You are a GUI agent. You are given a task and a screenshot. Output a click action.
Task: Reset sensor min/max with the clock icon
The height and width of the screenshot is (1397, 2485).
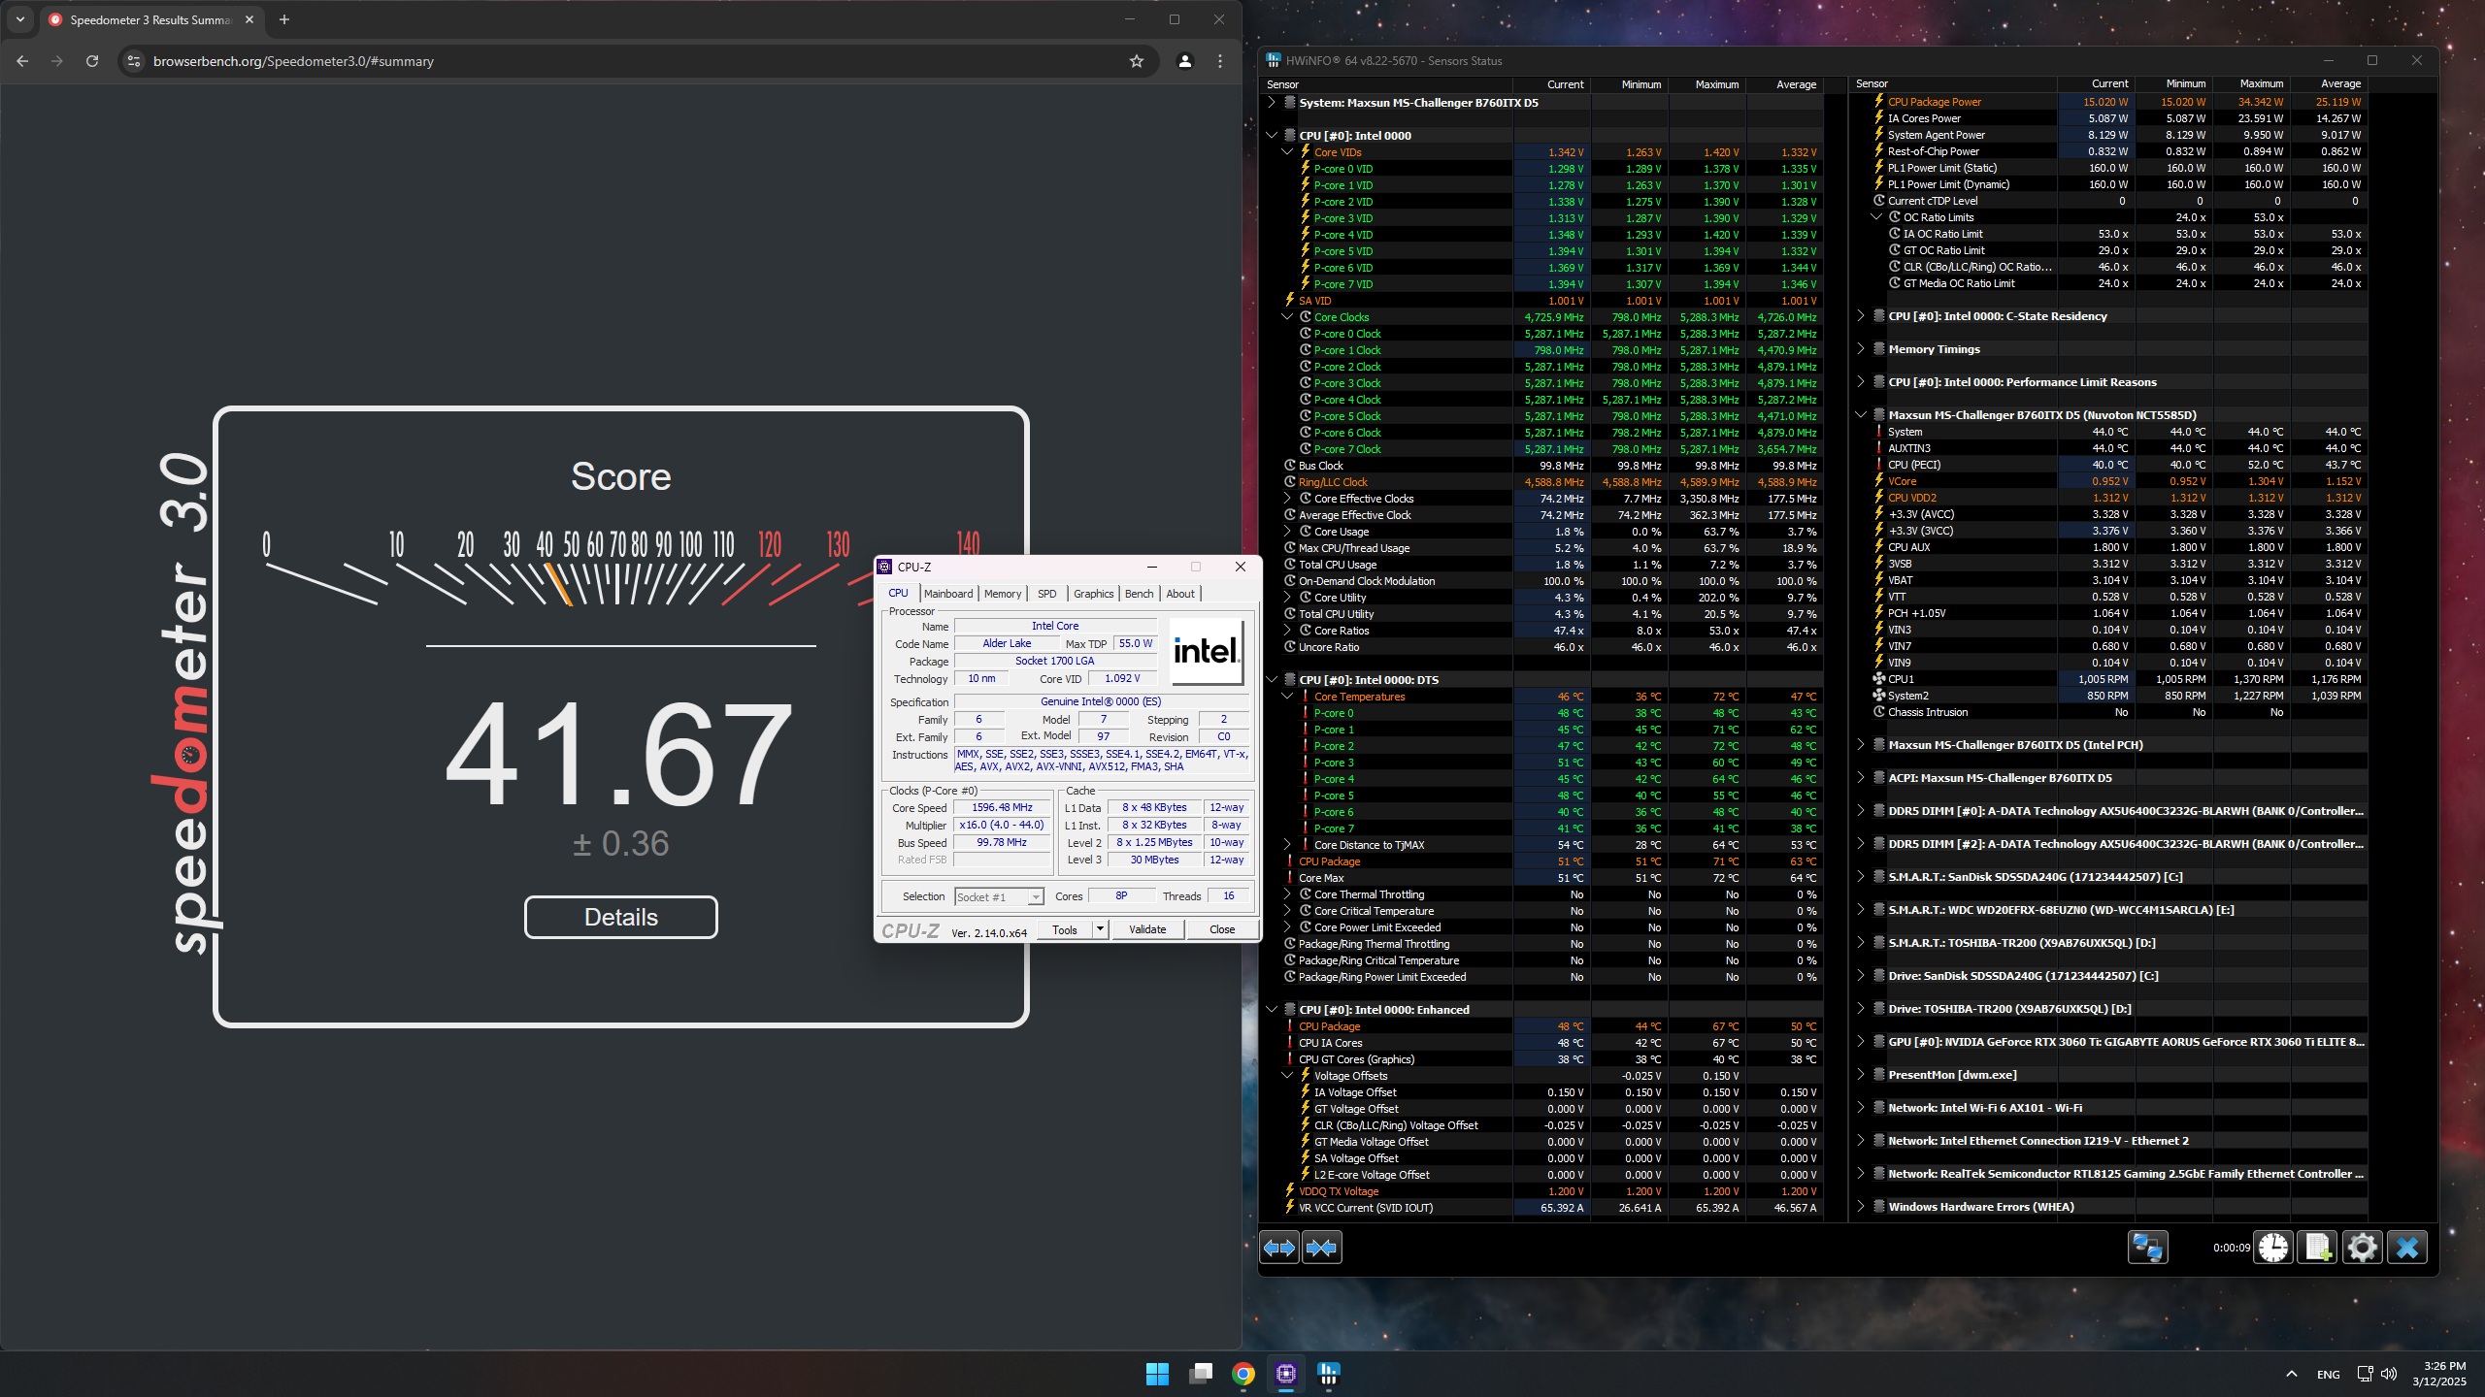2272,1248
